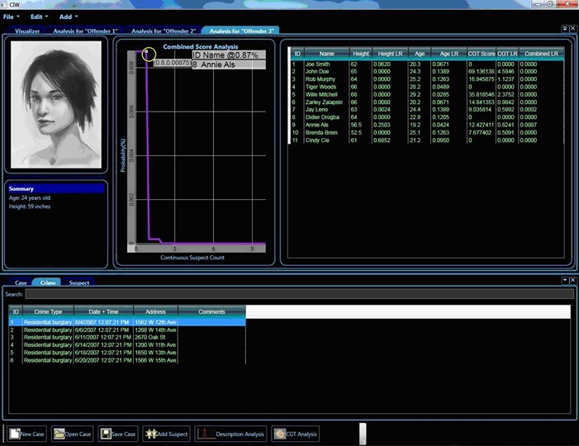Click the Search input field
This screenshot has height=446, width=579.
[299, 294]
